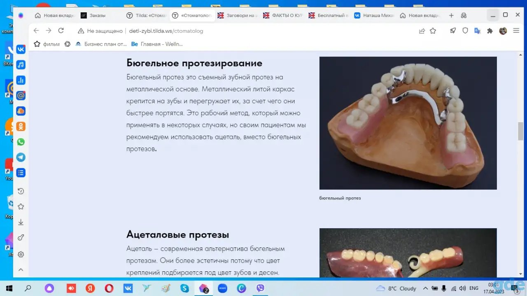Image resolution: width=527 pixels, height=296 pixels.
Task: Launch Alice assistant from the taskbar
Action: pyautogui.click(x=49, y=288)
